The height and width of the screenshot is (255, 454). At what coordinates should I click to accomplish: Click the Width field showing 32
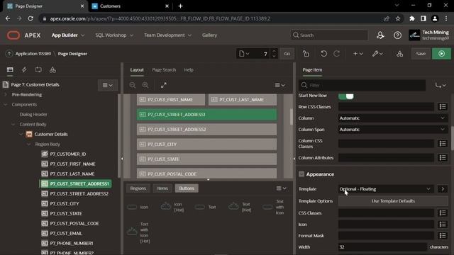pos(382,247)
